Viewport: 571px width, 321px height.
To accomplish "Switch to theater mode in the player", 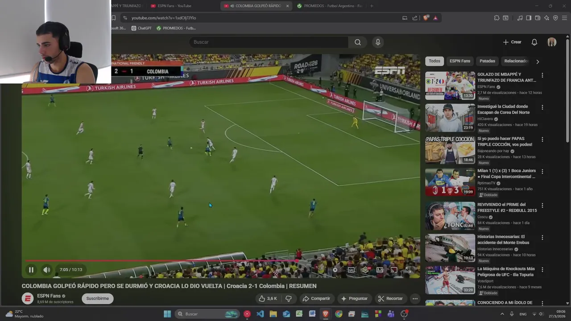I will tap(380, 270).
